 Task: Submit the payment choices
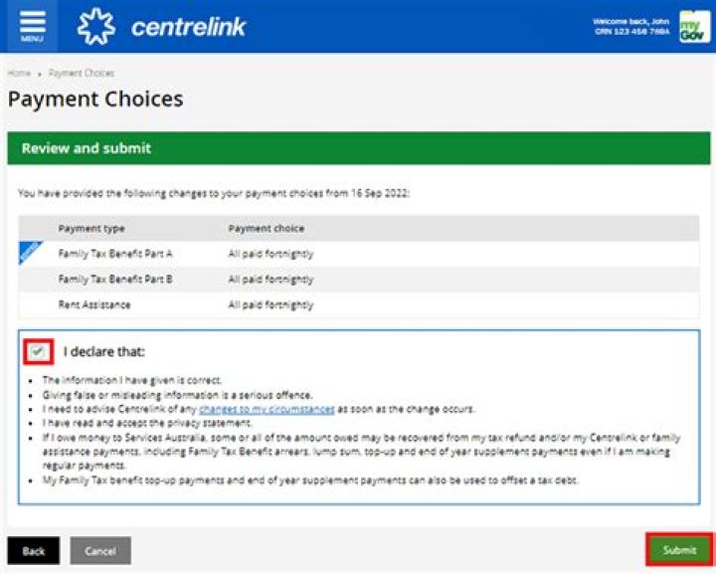click(x=679, y=550)
